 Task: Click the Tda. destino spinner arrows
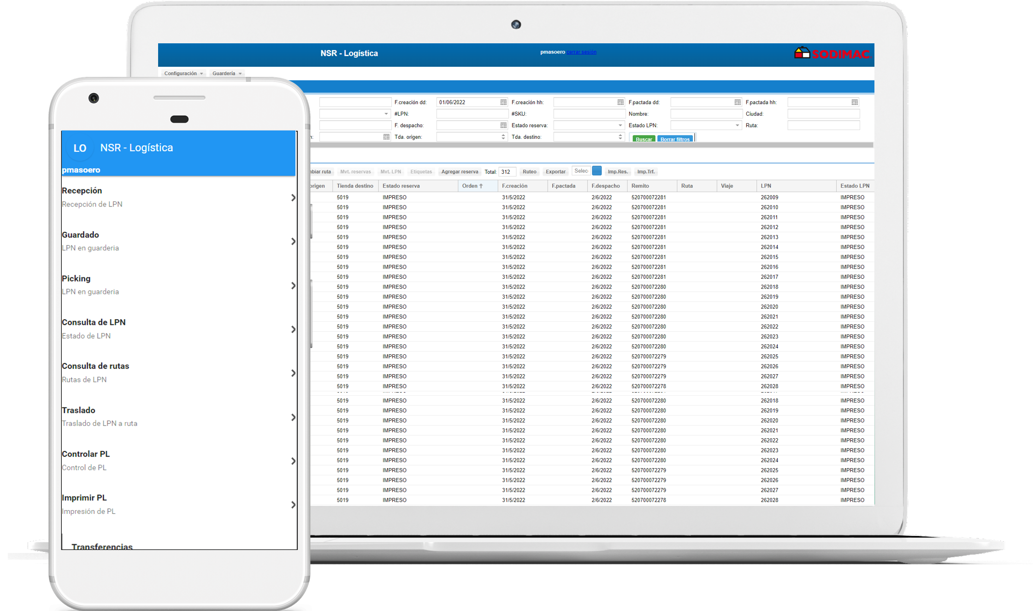pyautogui.click(x=620, y=137)
